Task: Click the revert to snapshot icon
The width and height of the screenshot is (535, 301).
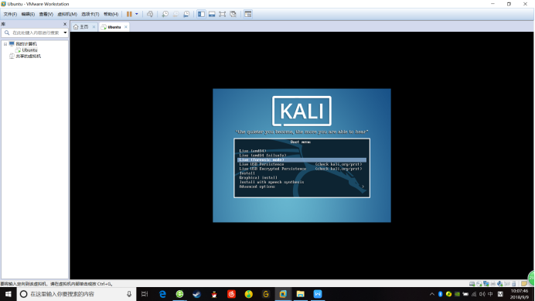Action: click(175, 14)
